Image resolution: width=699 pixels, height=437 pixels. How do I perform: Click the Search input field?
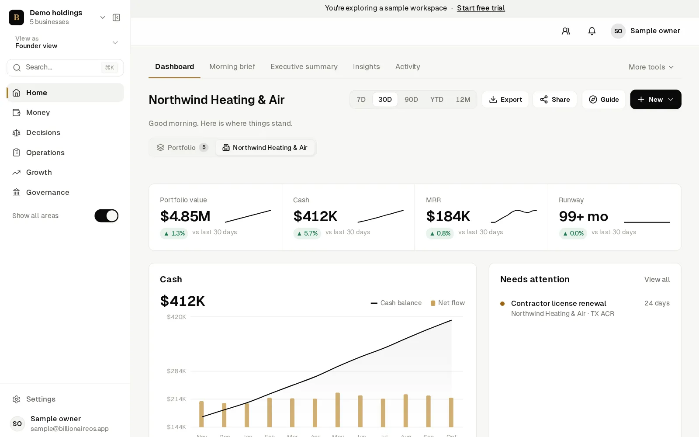[x=66, y=68]
